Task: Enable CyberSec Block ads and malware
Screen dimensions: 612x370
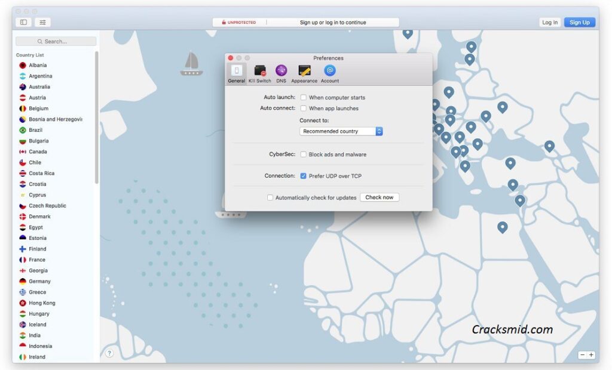Action: [303, 155]
